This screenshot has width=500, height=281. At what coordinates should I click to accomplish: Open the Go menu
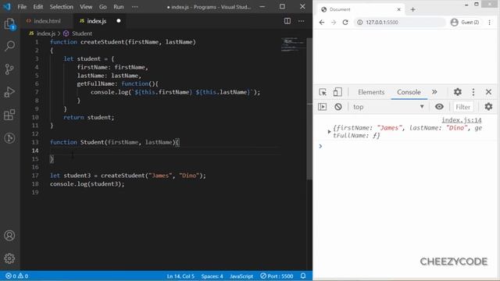pos(102,7)
